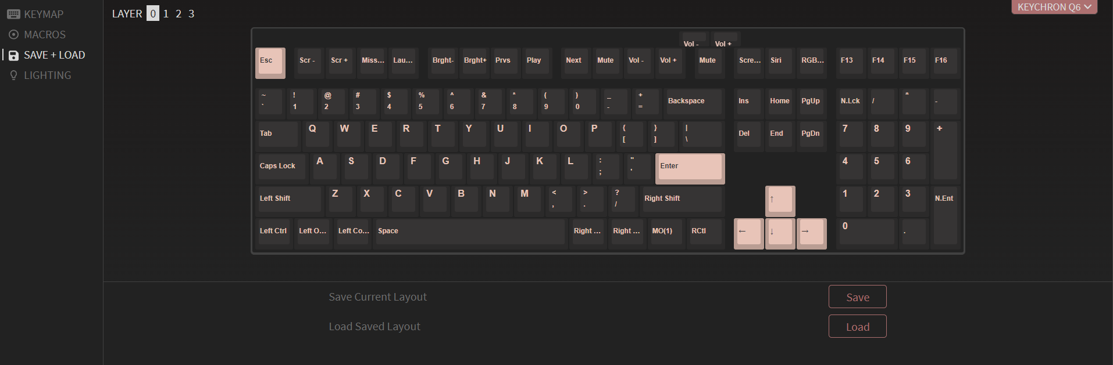Click the Save + Load sidebar item
This screenshot has height=365, width=1113.
(47, 55)
